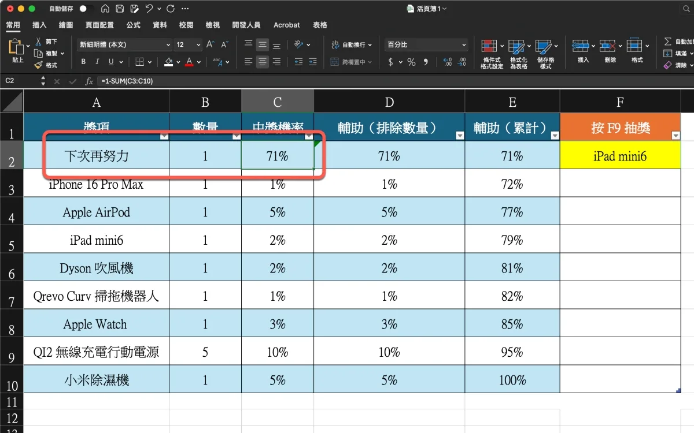Screen dimensions: 694x433
Task: Click the center align text icon
Action: tap(263, 62)
